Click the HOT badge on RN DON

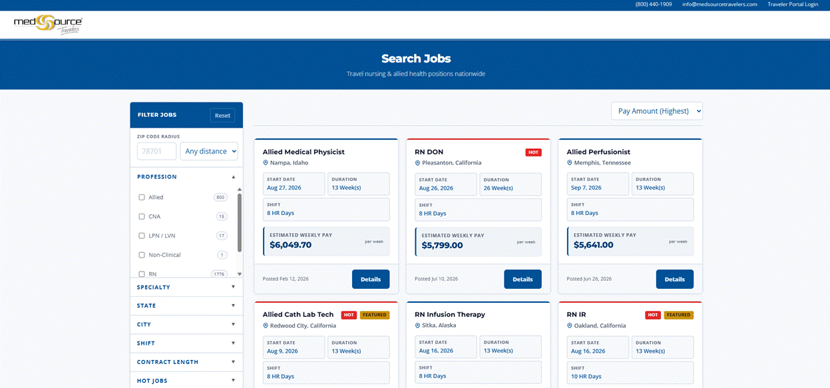tap(533, 152)
